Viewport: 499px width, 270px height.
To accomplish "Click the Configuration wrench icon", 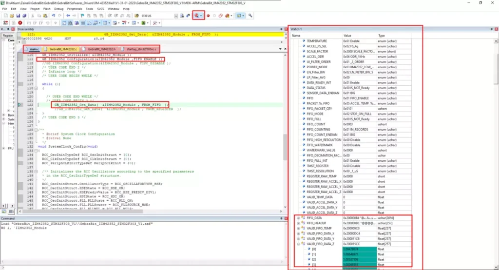I will point(250,16).
